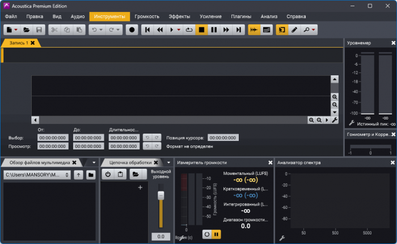Select the pencil edit tool
The width and height of the screenshot is (397, 244).
tap(294, 29)
